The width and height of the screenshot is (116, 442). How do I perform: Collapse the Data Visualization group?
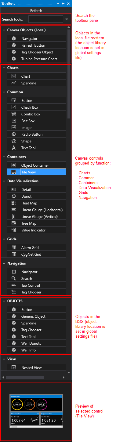pos(4,181)
